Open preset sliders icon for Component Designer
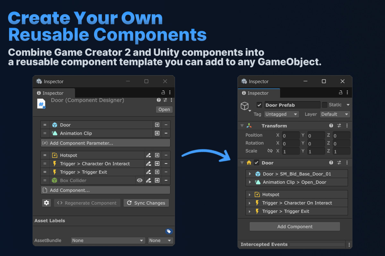The image size is (385, 256). tap(165, 100)
